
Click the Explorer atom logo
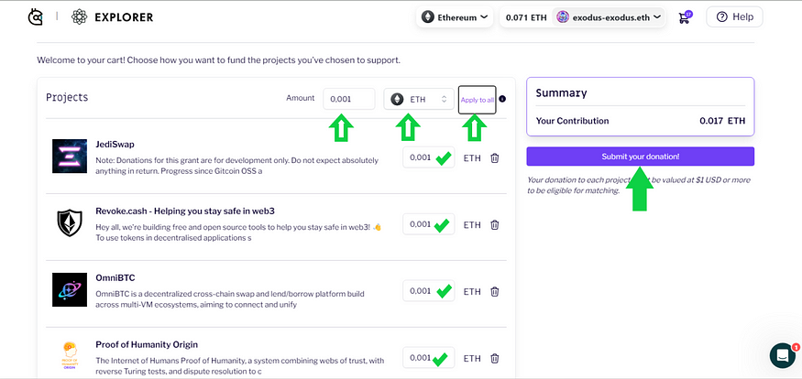78,16
